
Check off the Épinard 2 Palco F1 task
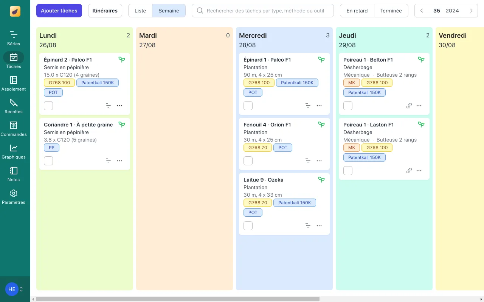coord(48,106)
